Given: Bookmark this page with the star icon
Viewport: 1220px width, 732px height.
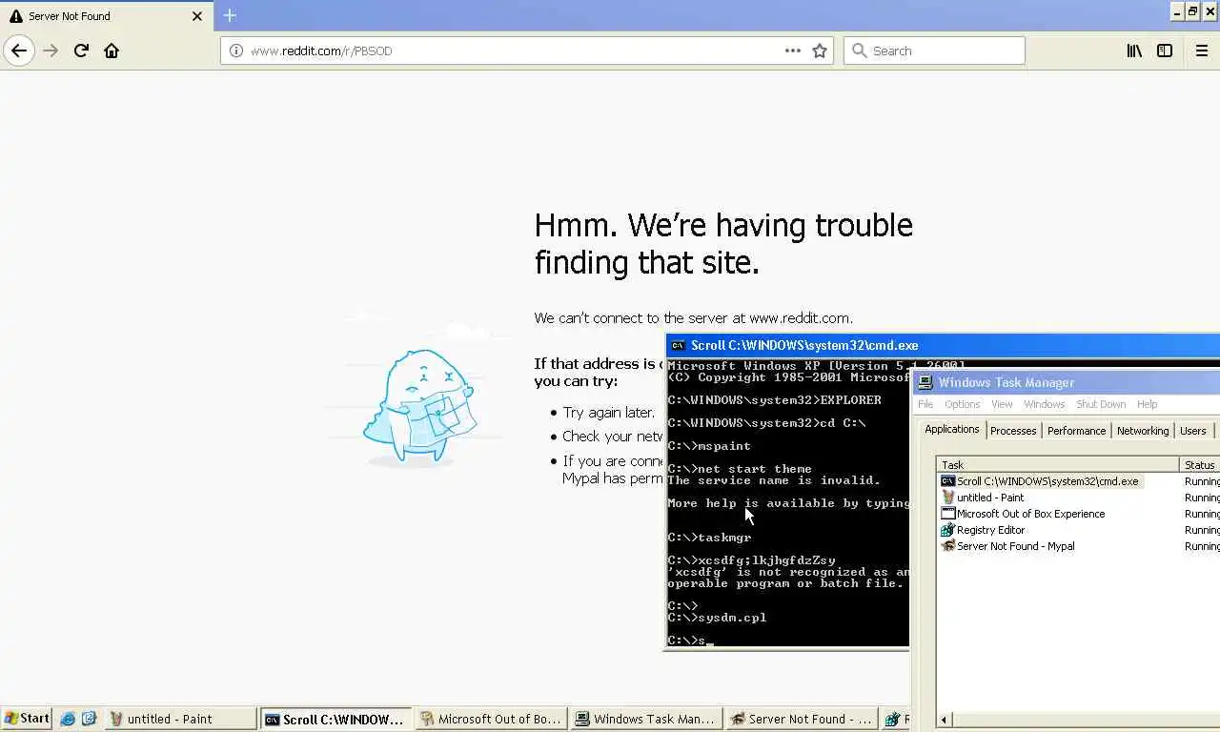Looking at the screenshot, I should tap(820, 51).
